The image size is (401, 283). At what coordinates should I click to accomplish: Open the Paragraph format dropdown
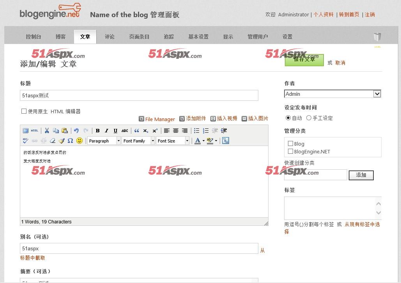click(x=104, y=141)
